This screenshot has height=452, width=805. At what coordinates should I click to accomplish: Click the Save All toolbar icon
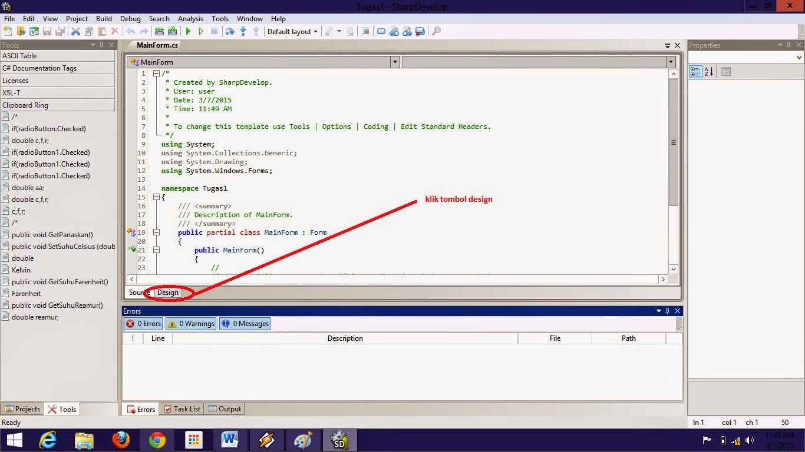[x=60, y=31]
